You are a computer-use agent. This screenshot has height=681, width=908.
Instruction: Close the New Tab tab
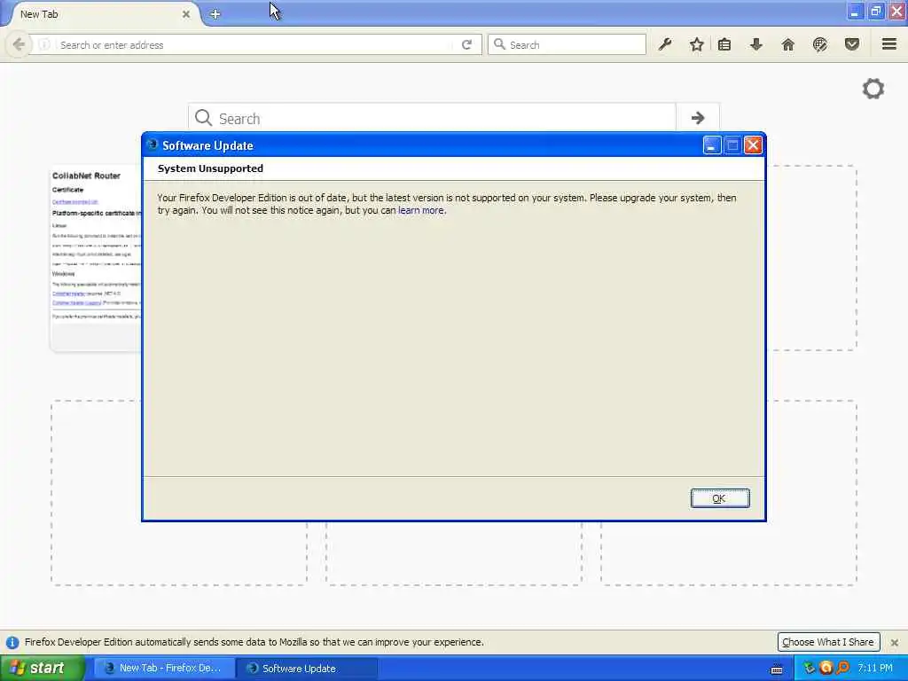point(186,14)
